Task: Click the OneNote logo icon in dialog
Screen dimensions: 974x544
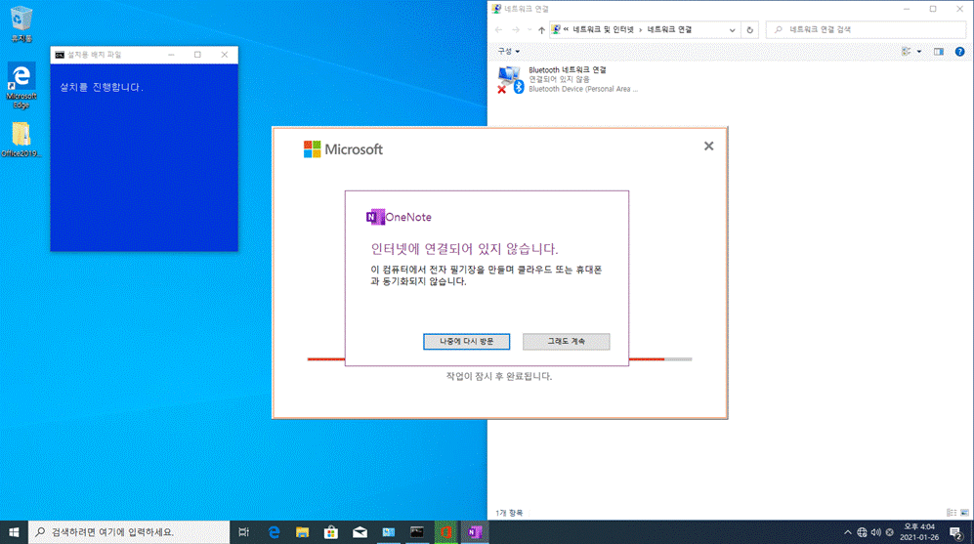Action: pos(375,217)
